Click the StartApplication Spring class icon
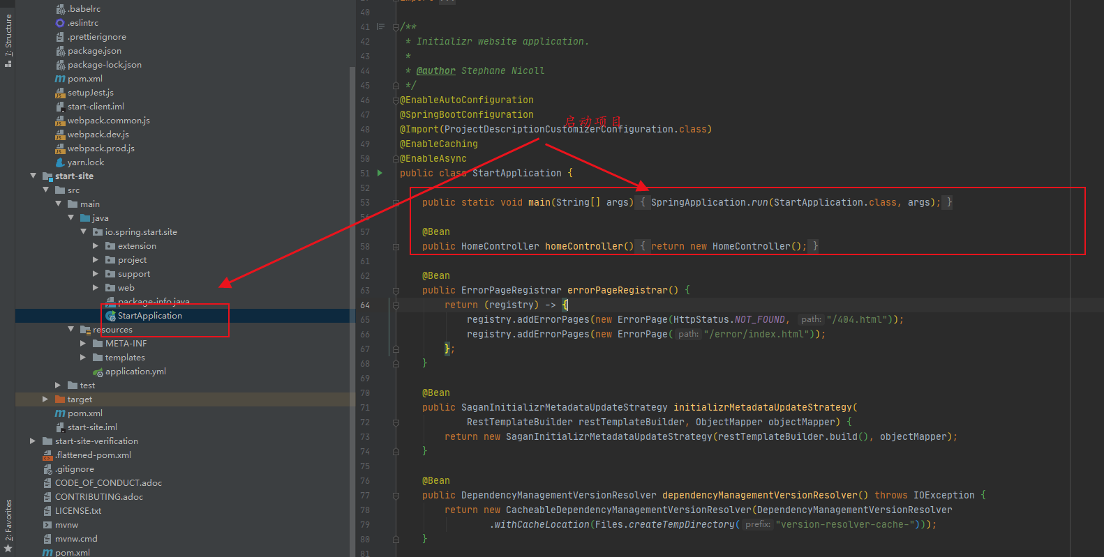1104x557 pixels. [110, 316]
